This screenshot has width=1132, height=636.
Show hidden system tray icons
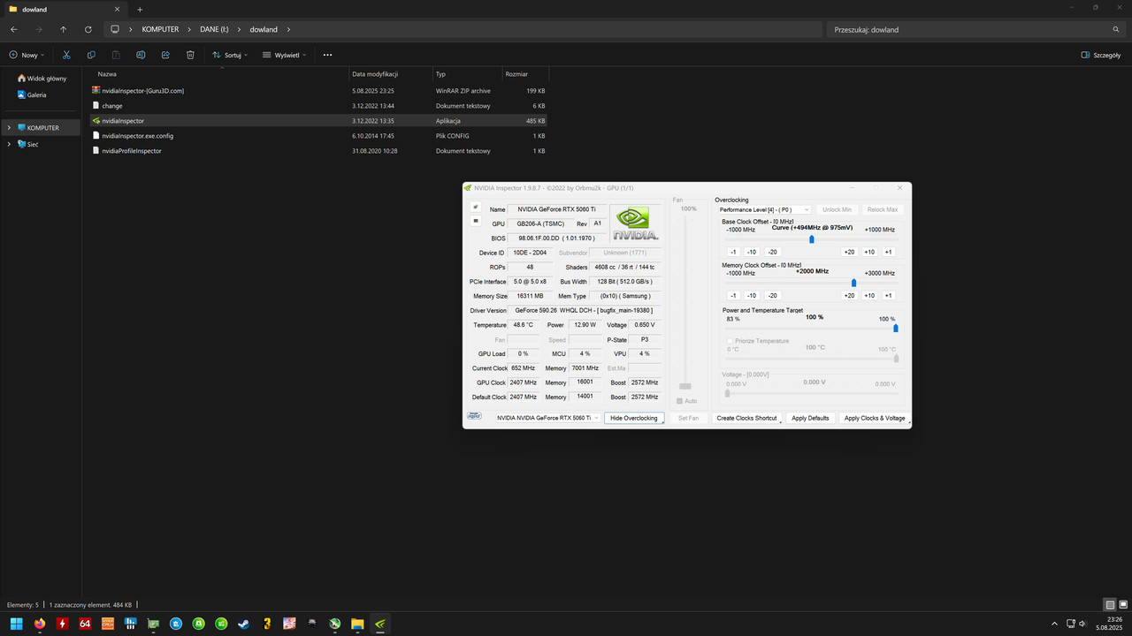pos(1053,624)
